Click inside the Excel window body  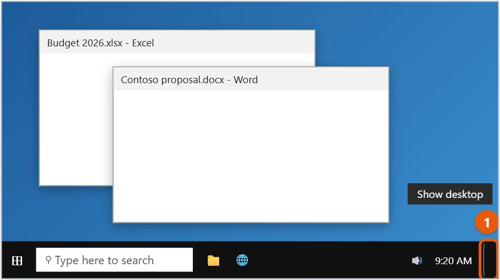click(x=76, y=119)
